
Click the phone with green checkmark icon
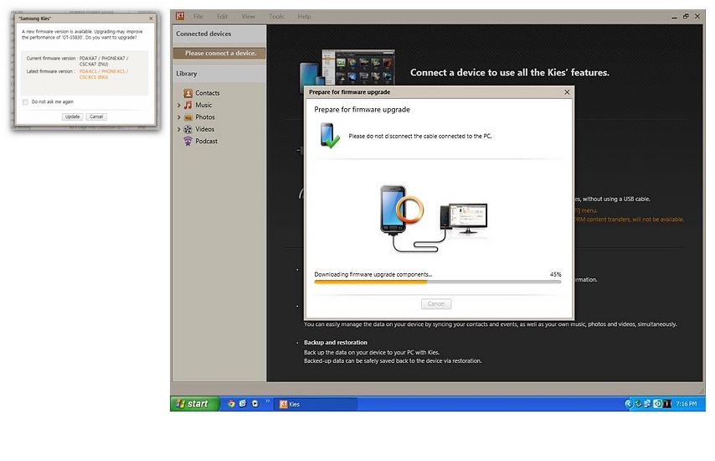(x=329, y=136)
